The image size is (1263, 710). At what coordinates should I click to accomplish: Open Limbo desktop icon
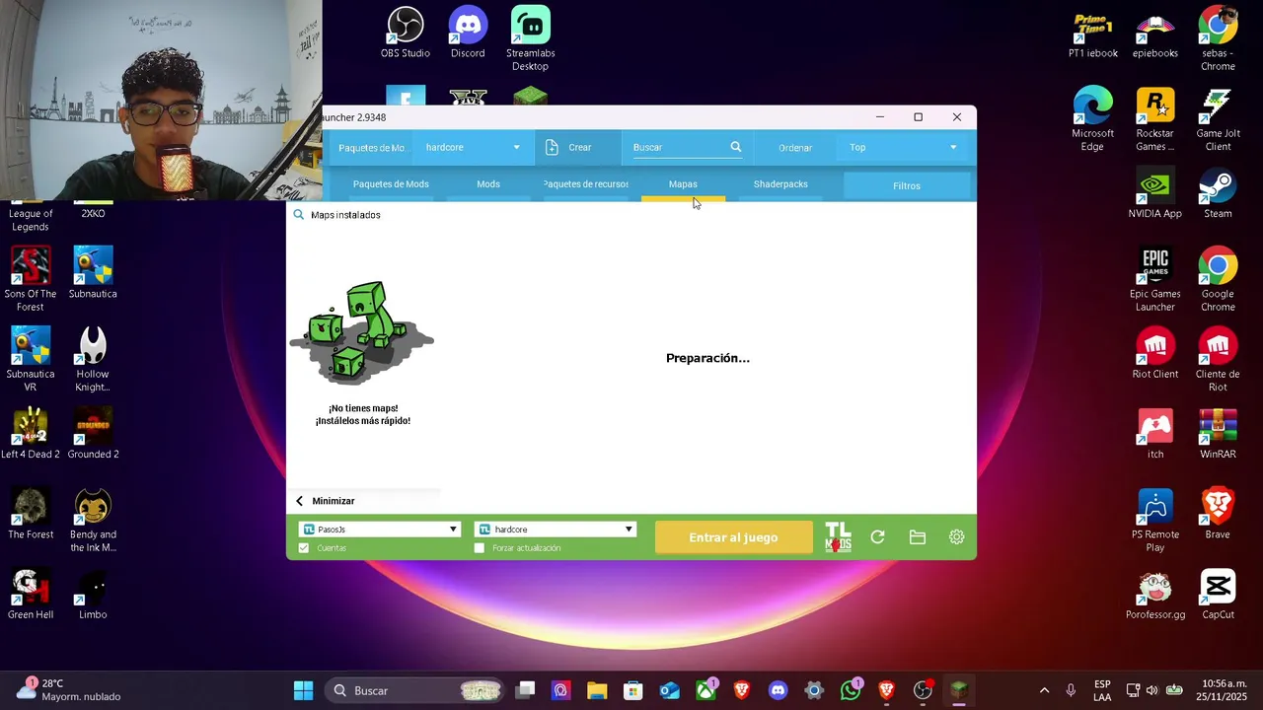(93, 594)
